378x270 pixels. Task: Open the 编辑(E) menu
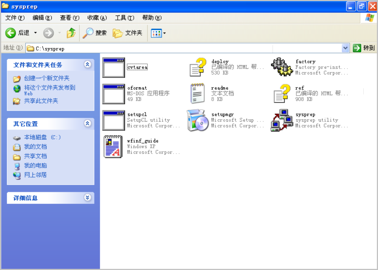pyautogui.click(x=42, y=18)
